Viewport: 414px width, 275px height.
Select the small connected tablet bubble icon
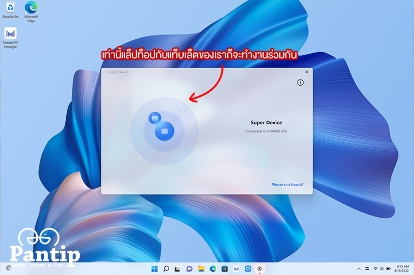click(x=155, y=118)
